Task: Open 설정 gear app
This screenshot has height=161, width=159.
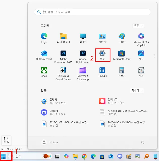Action: 102,55
